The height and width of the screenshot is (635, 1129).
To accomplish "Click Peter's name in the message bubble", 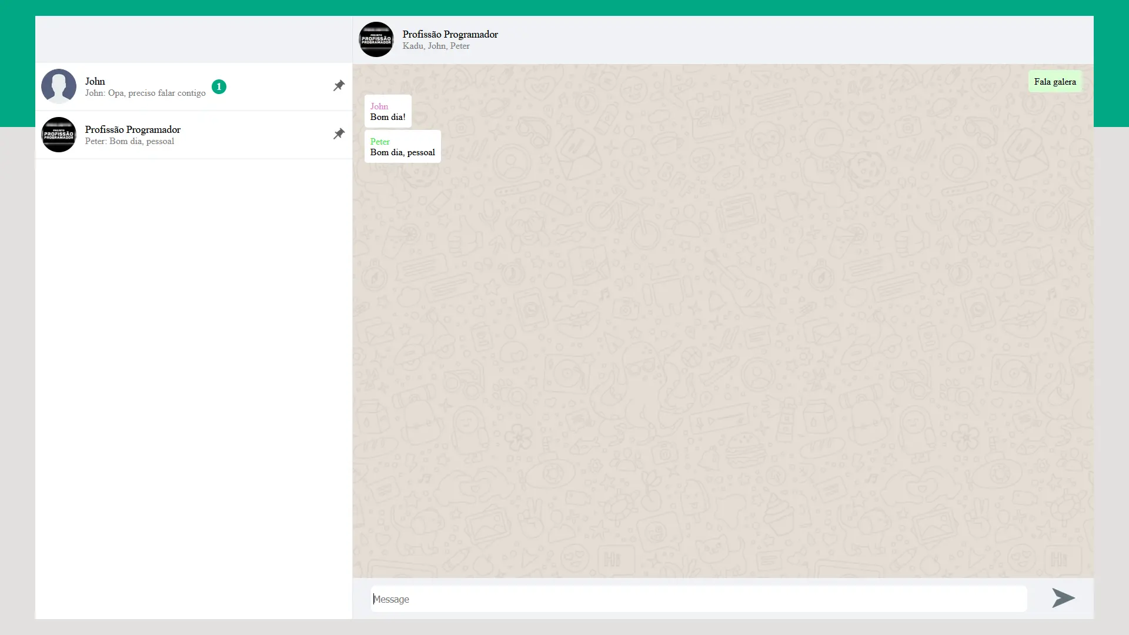I will [380, 142].
